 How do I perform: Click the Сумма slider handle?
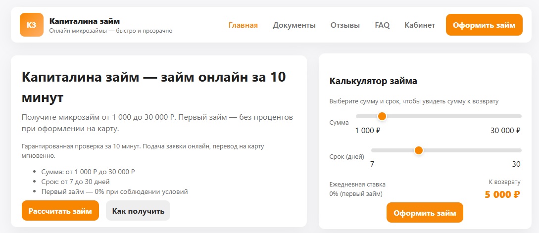tap(382, 116)
